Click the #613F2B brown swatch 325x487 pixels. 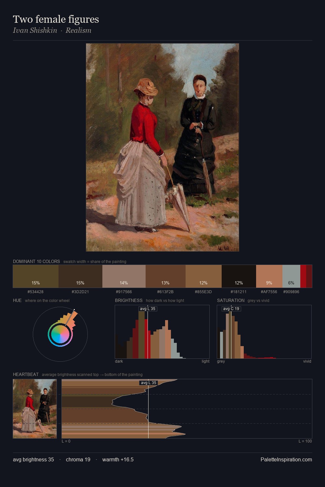[x=165, y=276]
